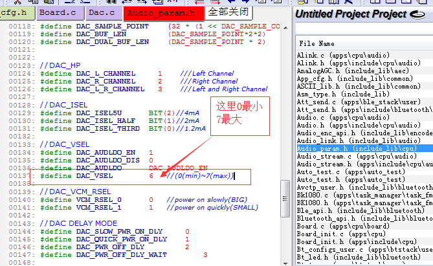This screenshot has width=433, height=266.
Task: Select Att_send.c in file list
Action: (359, 102)
